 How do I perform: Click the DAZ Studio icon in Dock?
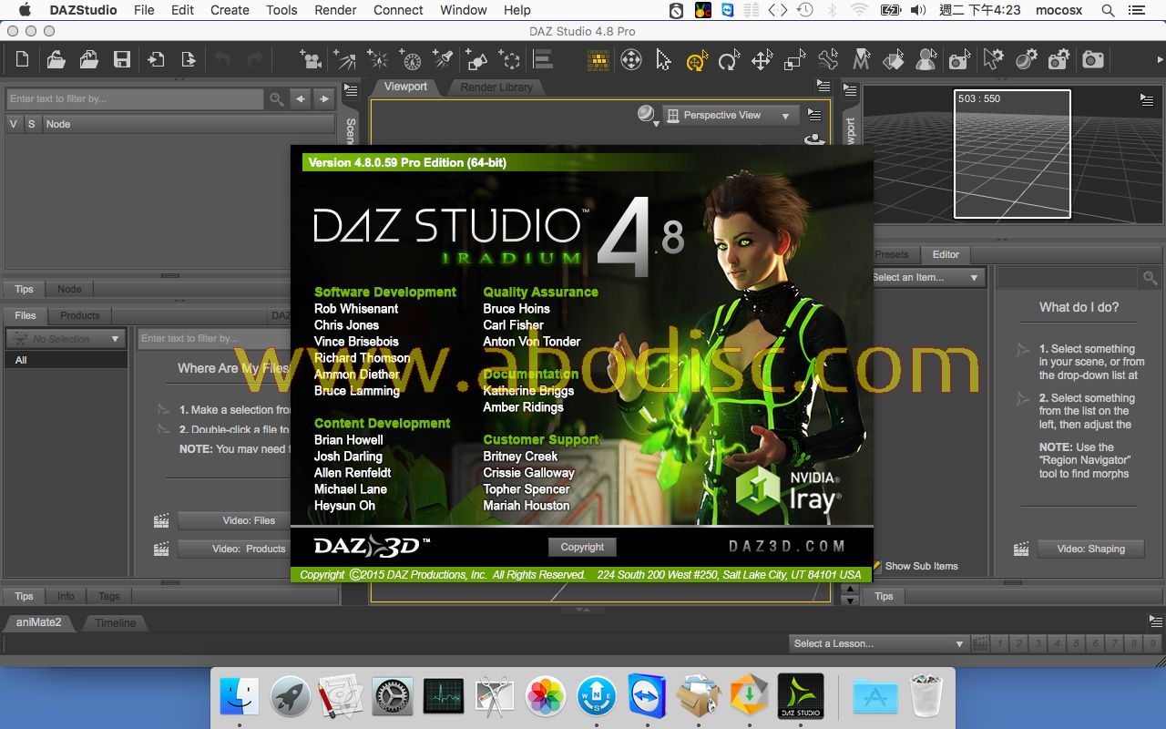click(801, 696)
